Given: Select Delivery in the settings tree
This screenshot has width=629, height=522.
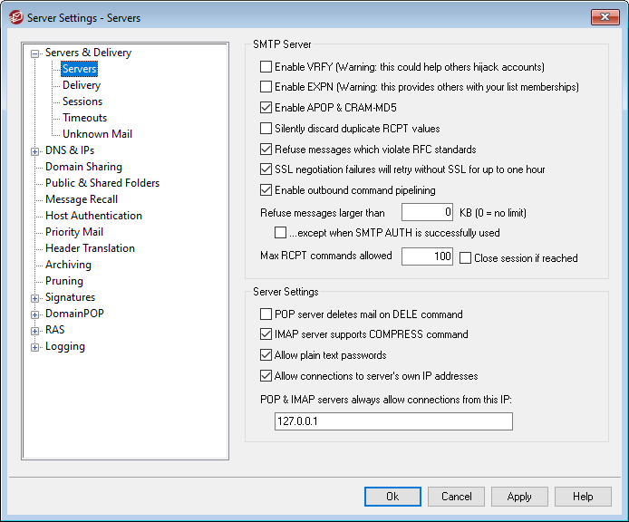Looking at the screenshot, I should (82, 85).
